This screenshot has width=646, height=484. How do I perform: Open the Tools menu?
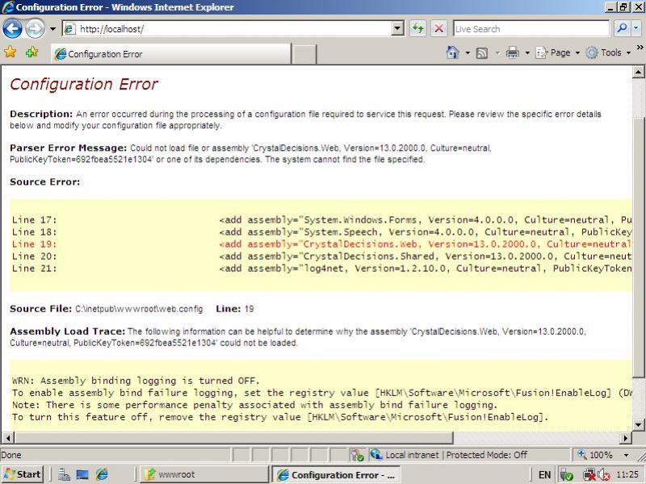pyautogui.click(x=609, y=52)
